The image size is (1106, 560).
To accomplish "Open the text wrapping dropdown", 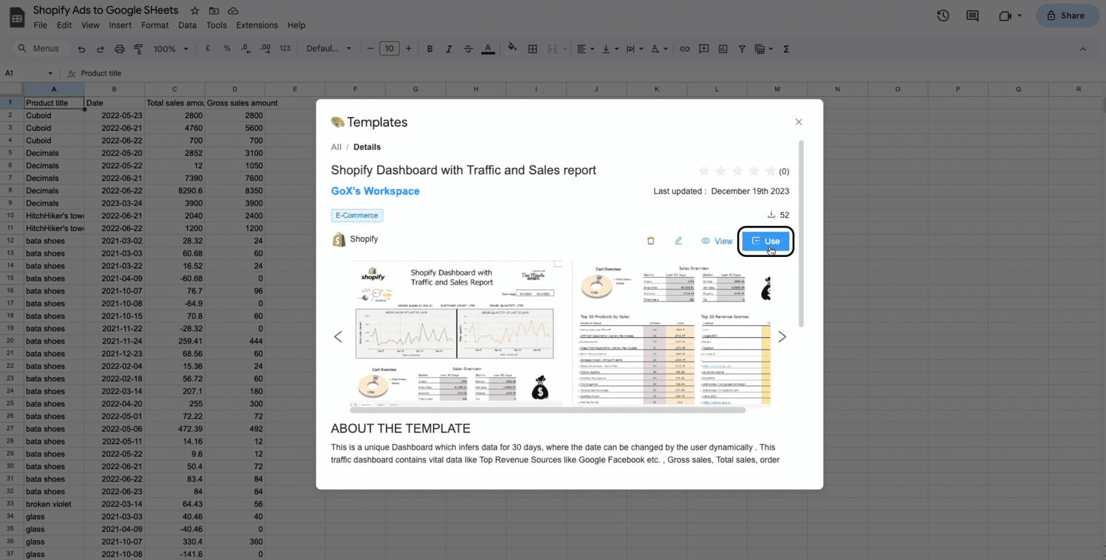I will 634,49.
